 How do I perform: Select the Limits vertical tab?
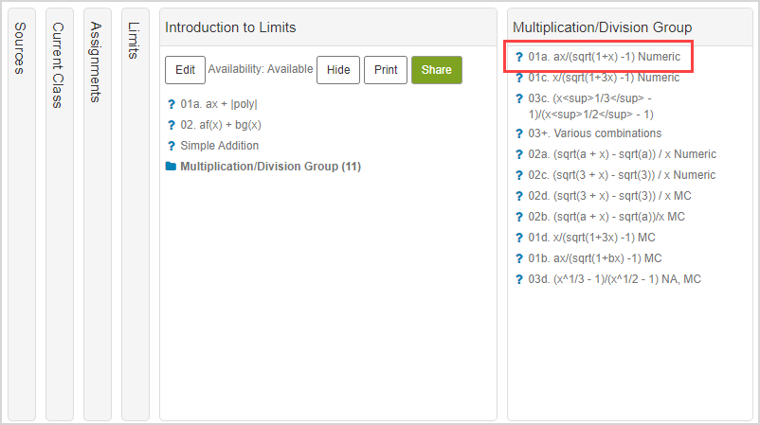click(x=135, y=43)
